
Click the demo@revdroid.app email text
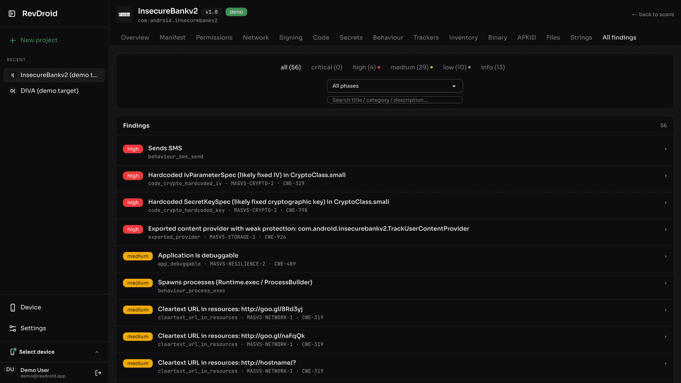tap(43, 376)
